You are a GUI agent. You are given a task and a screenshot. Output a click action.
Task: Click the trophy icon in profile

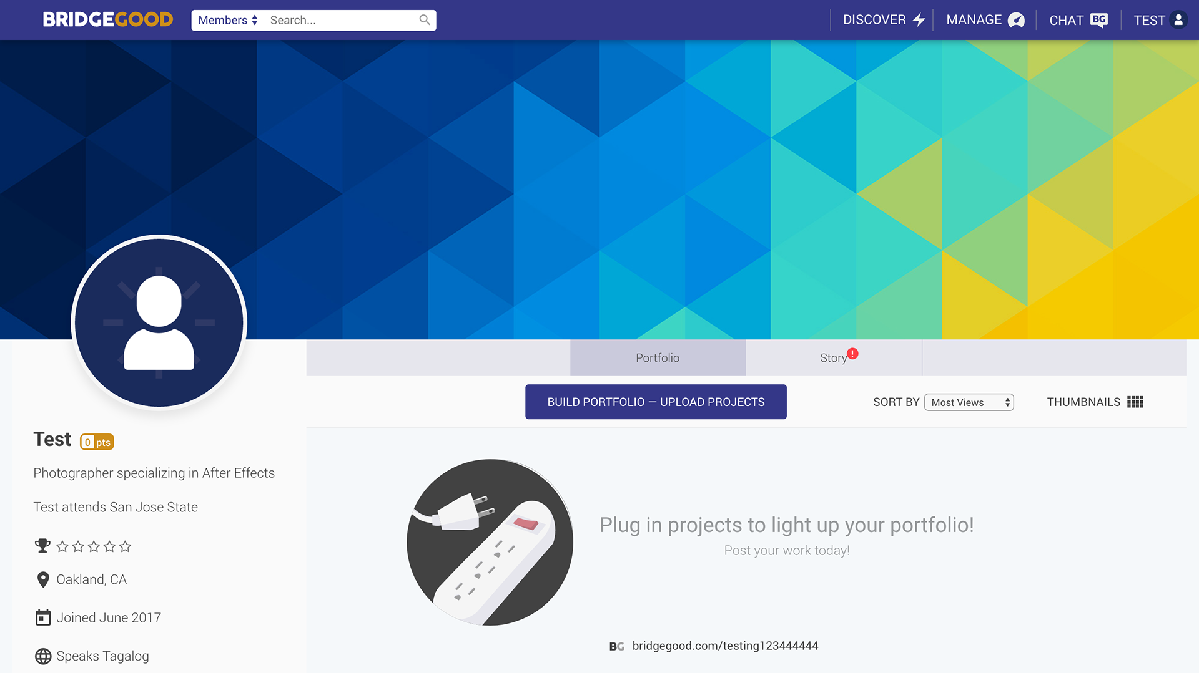tap(42, 546)
